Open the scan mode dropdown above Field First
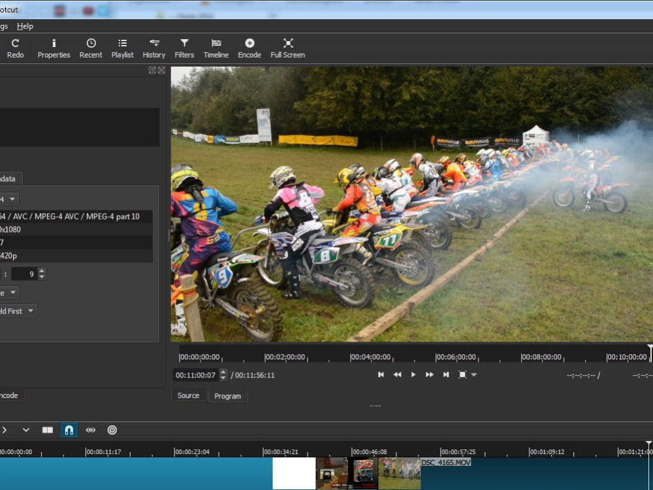 coord(9,293)
